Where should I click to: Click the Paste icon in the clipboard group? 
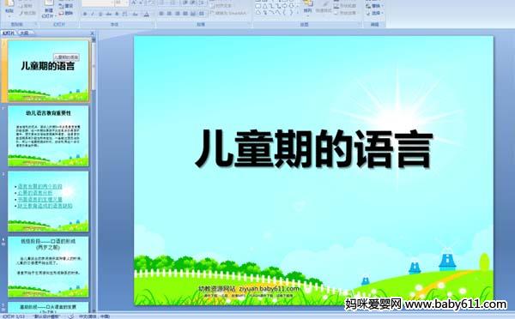(x=9, y=7)
